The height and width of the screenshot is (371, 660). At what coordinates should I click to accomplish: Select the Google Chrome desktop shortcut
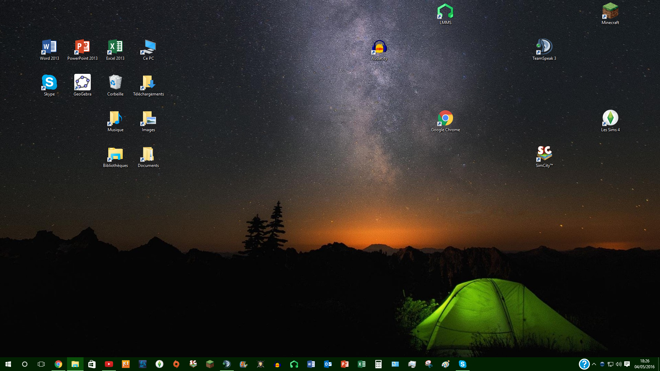[x=445, y=120]
